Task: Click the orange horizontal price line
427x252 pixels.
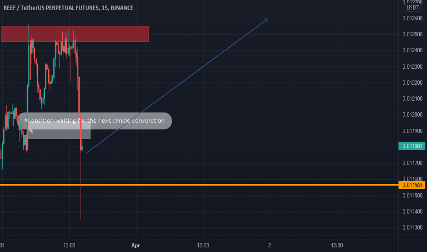Action: (x=199, y=185)
